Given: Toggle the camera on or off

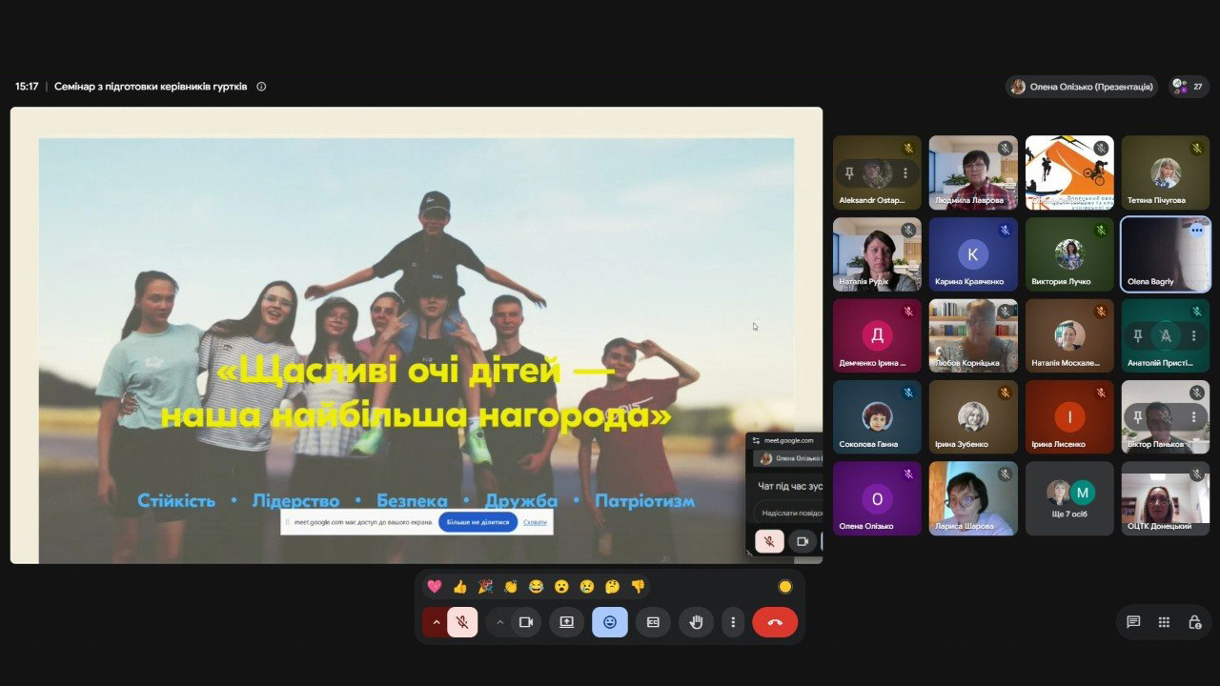Looking at the screenshot, I should coord(525,622).
